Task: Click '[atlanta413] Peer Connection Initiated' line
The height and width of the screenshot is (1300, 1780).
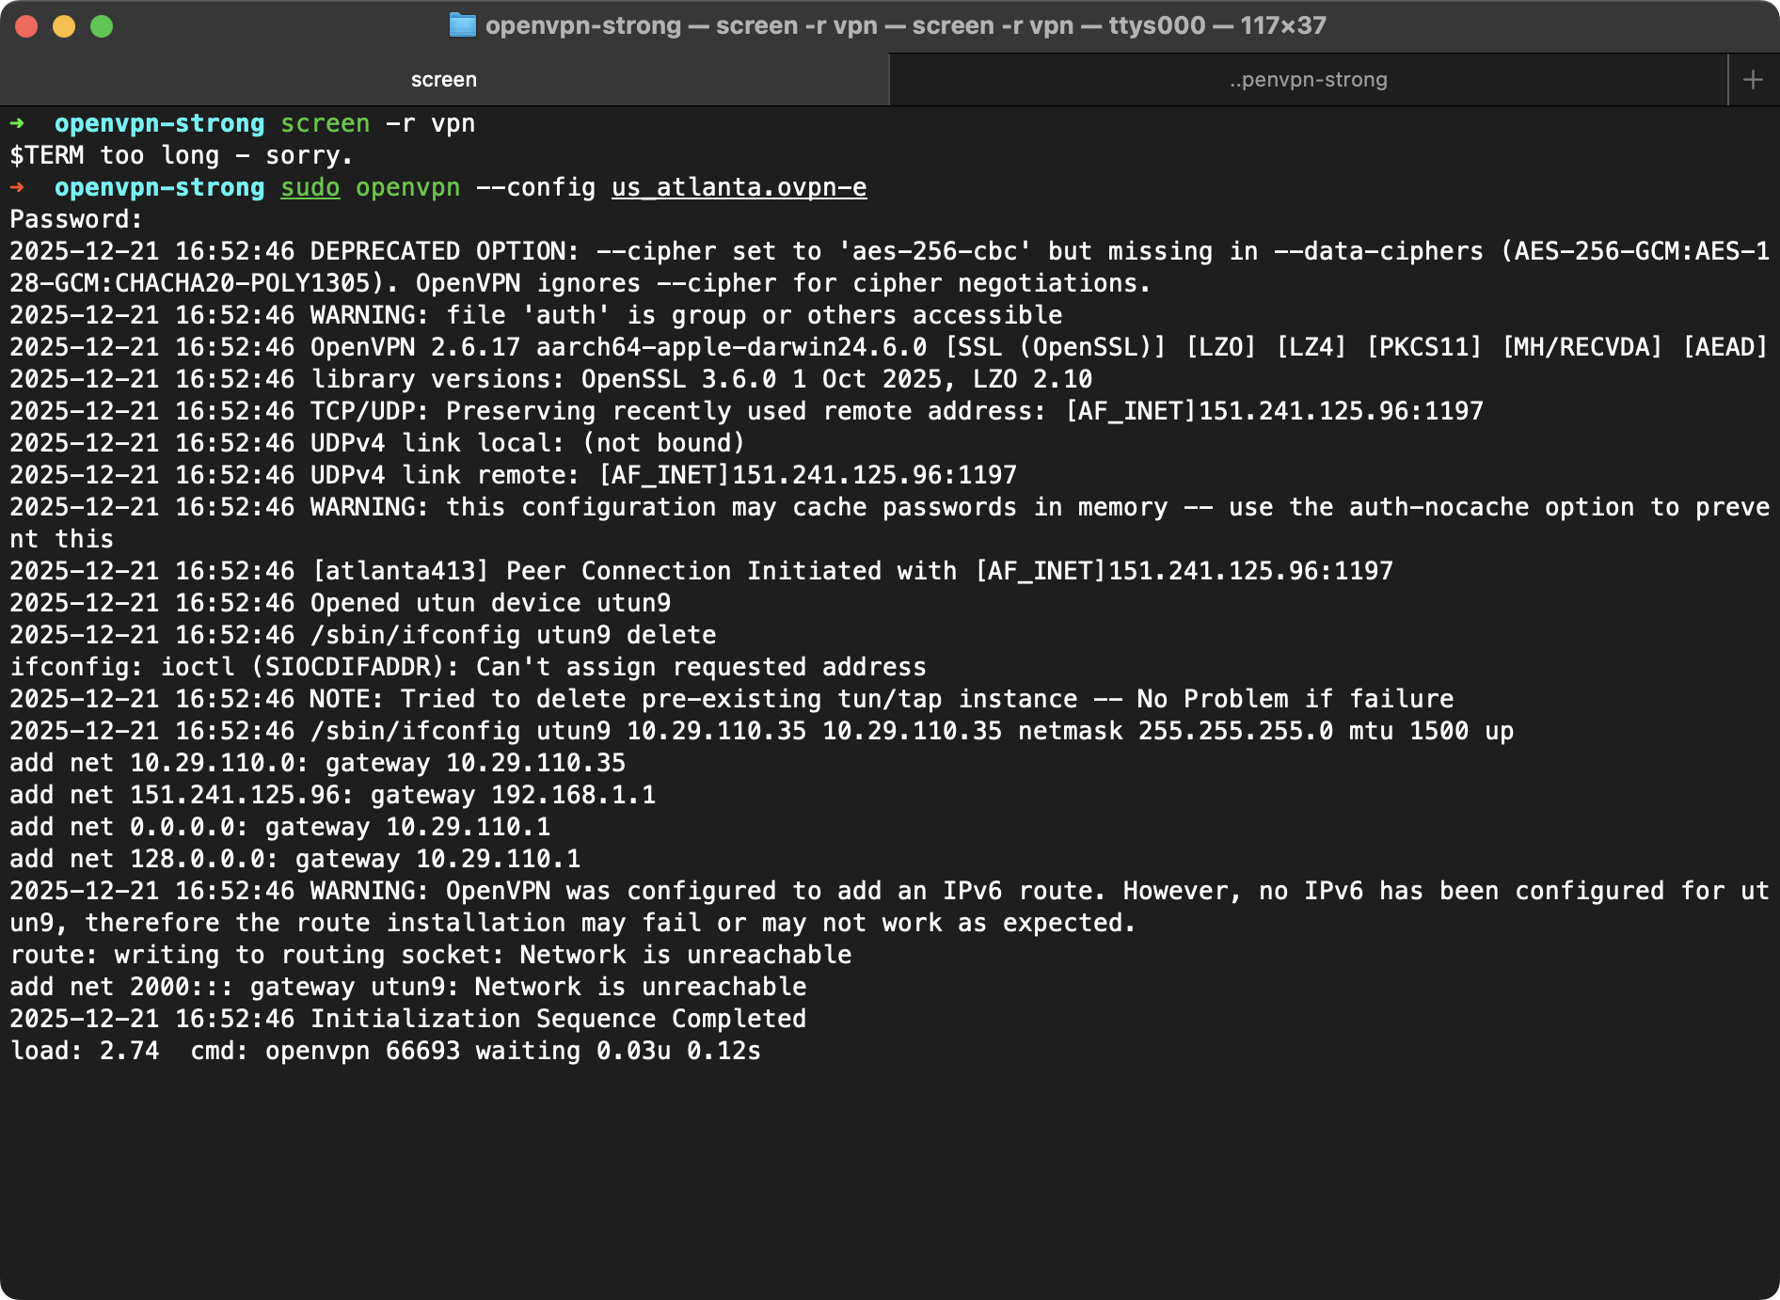Action: click(701, 571)
